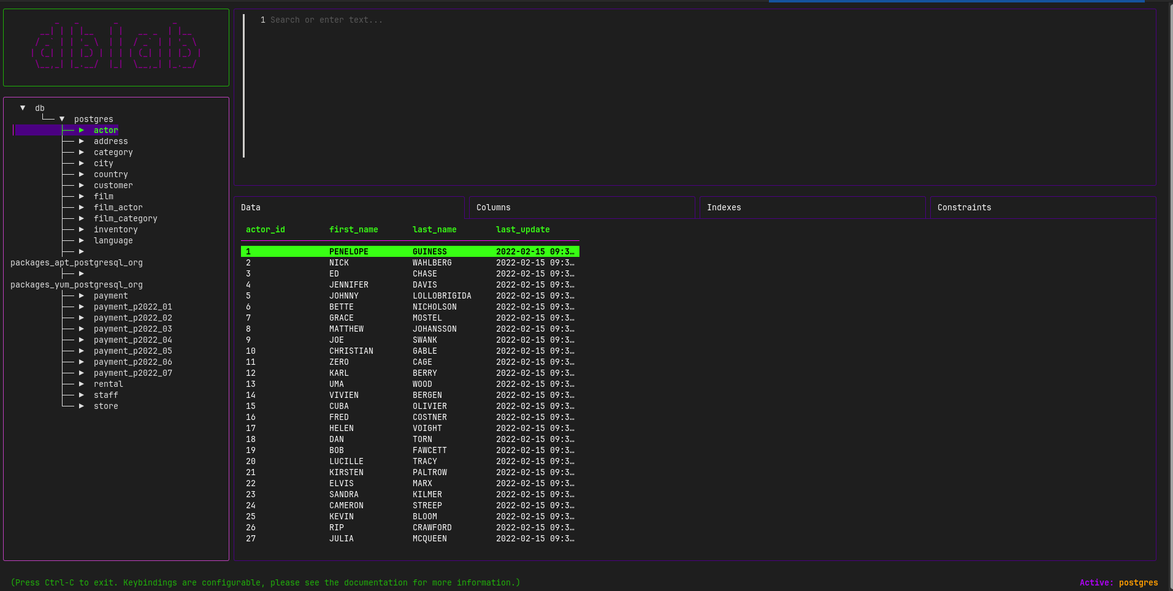Viewport: 1173px width, 591px height.
Task: Select payment_p2022_03 table
Action: pos(133,329)
